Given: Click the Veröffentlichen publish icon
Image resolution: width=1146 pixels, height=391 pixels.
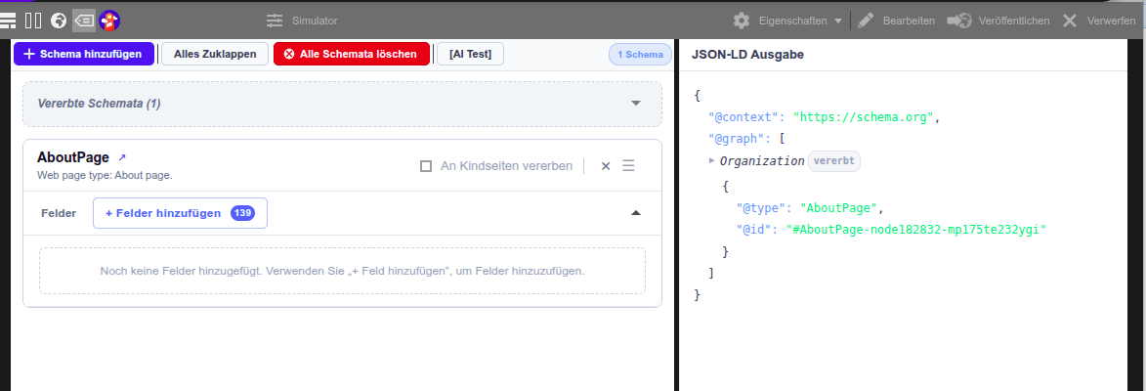Looking at the screenshot, I should coord(958,21).
